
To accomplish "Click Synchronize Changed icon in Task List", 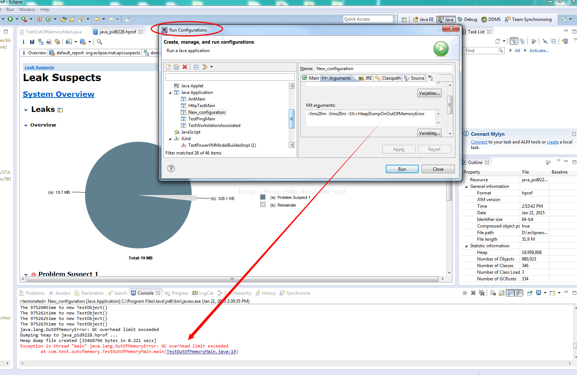I will (x=565, y=41).
